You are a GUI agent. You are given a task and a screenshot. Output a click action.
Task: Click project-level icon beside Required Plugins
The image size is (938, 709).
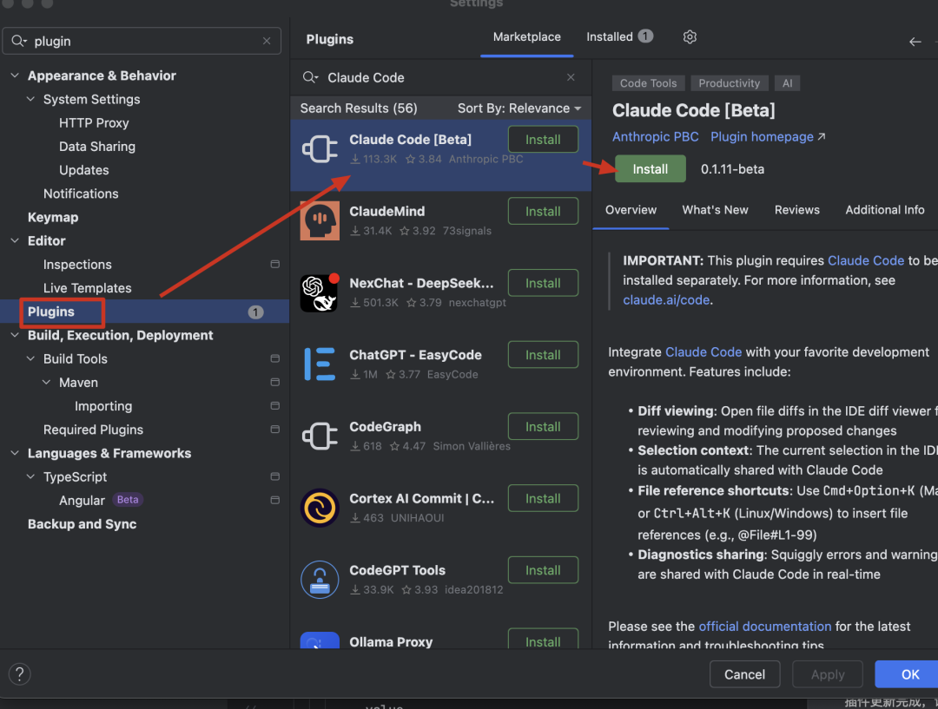(x=275, y=430)
